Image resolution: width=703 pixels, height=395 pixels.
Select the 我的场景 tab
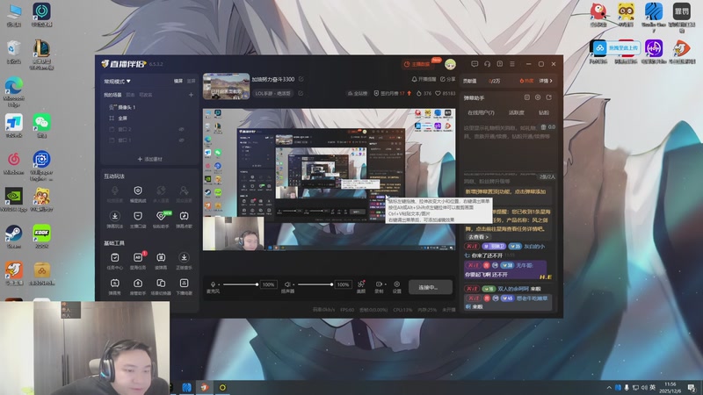[112, 95]
